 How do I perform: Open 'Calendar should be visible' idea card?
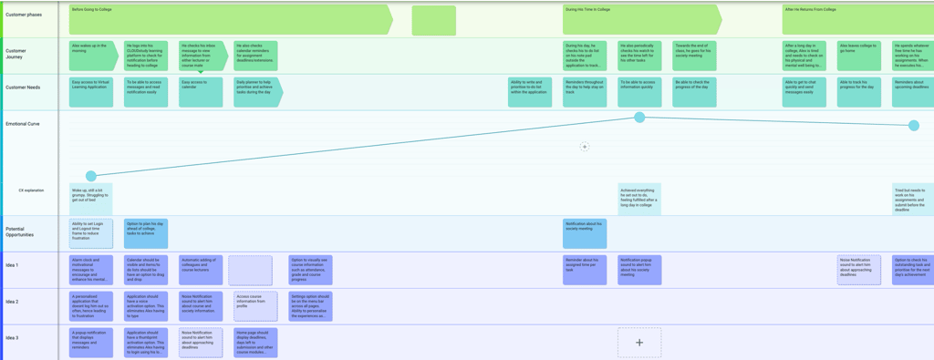(x=146, y=270)
